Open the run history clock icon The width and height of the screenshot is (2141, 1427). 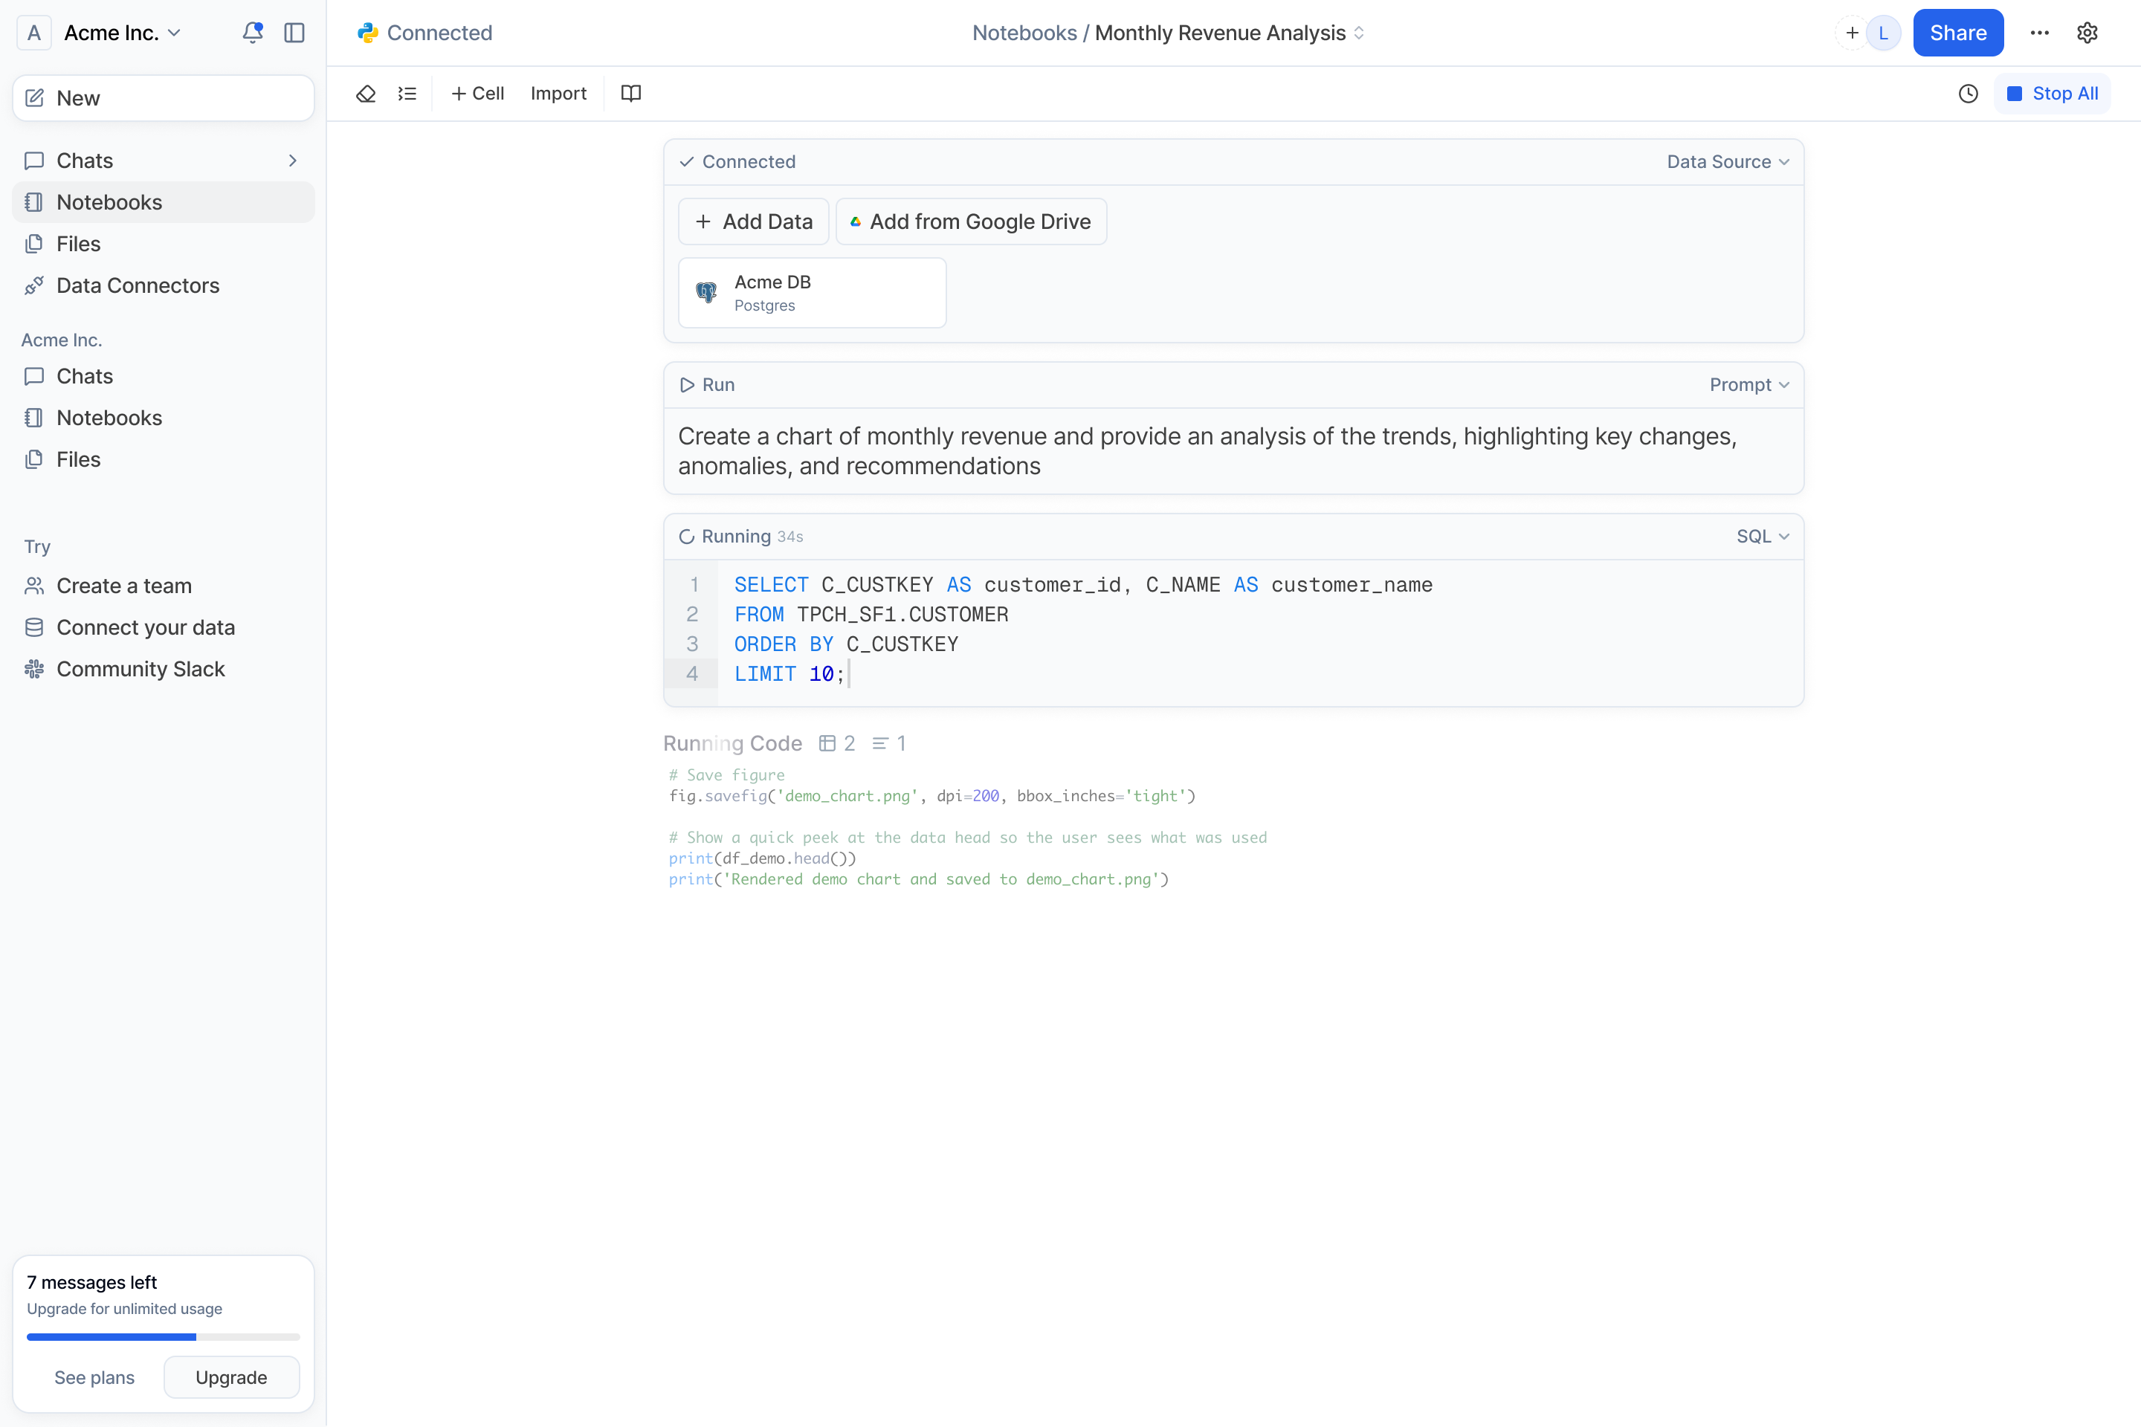coord(1968,94)
